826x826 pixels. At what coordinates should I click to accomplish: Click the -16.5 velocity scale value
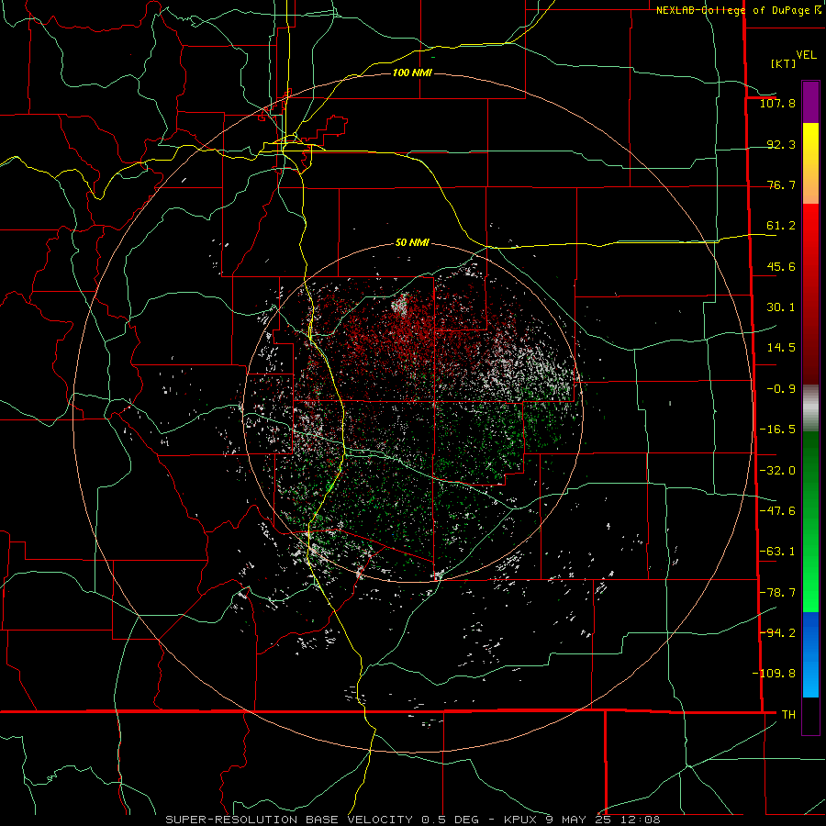(777, 430)
